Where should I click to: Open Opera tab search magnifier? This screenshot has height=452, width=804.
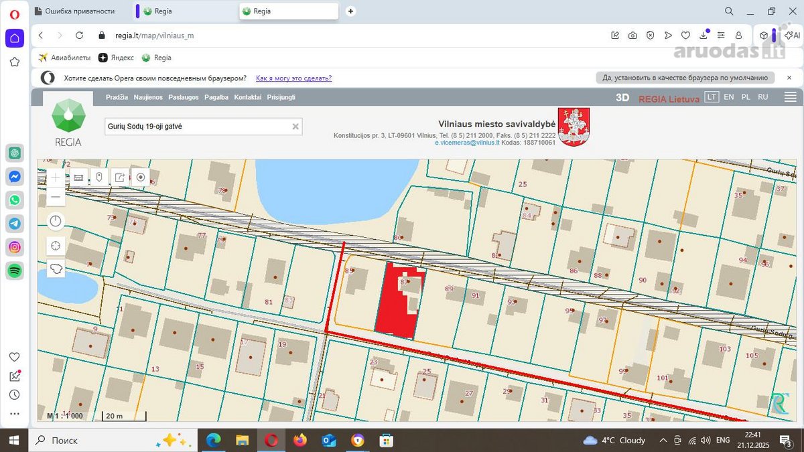click(729, 11)
